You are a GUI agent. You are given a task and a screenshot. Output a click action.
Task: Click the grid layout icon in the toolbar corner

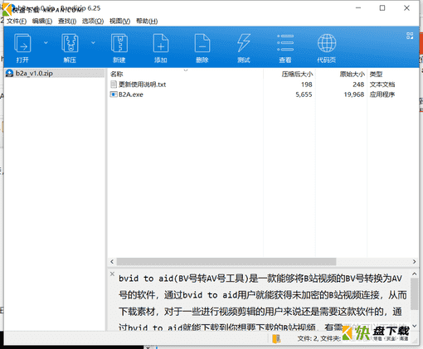coord(410,36)
